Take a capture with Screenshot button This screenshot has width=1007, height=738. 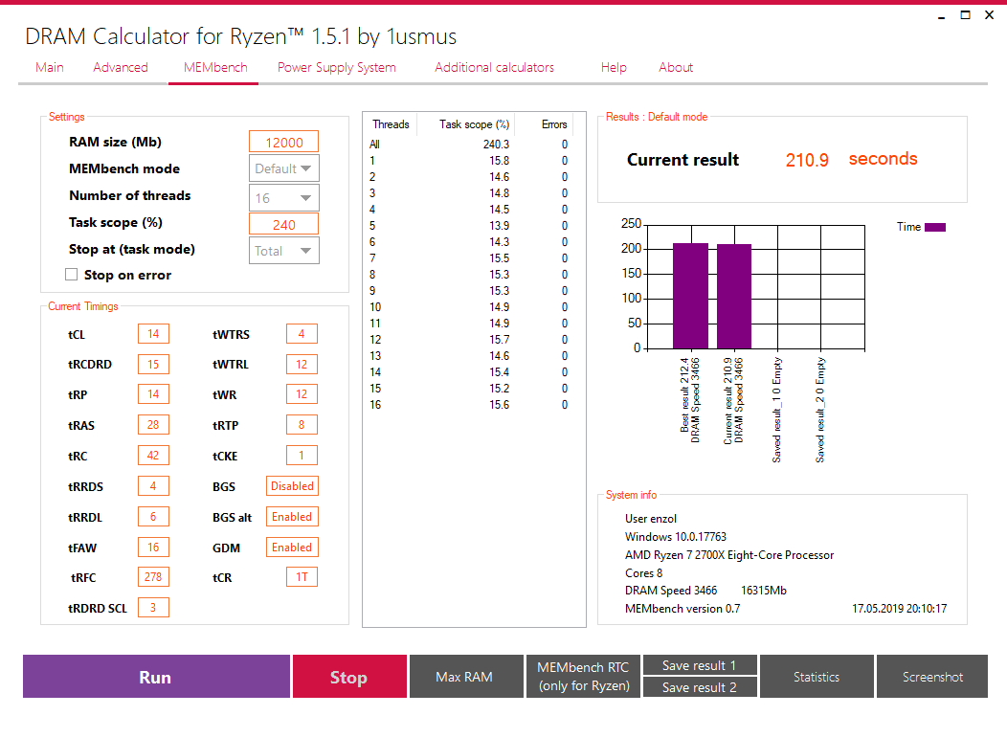point(932,677)
